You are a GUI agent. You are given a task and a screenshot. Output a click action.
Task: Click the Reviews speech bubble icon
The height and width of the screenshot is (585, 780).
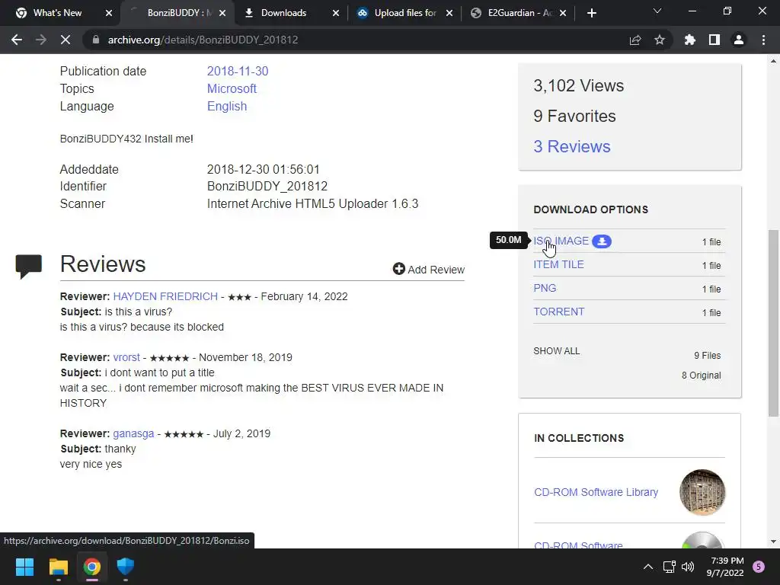pos(28,266)
